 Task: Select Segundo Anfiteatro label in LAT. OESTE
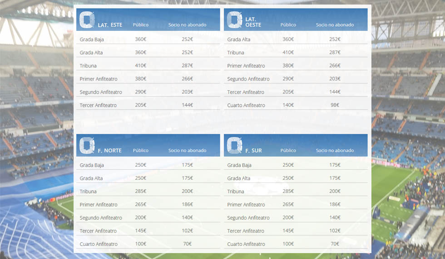[248, 79]
